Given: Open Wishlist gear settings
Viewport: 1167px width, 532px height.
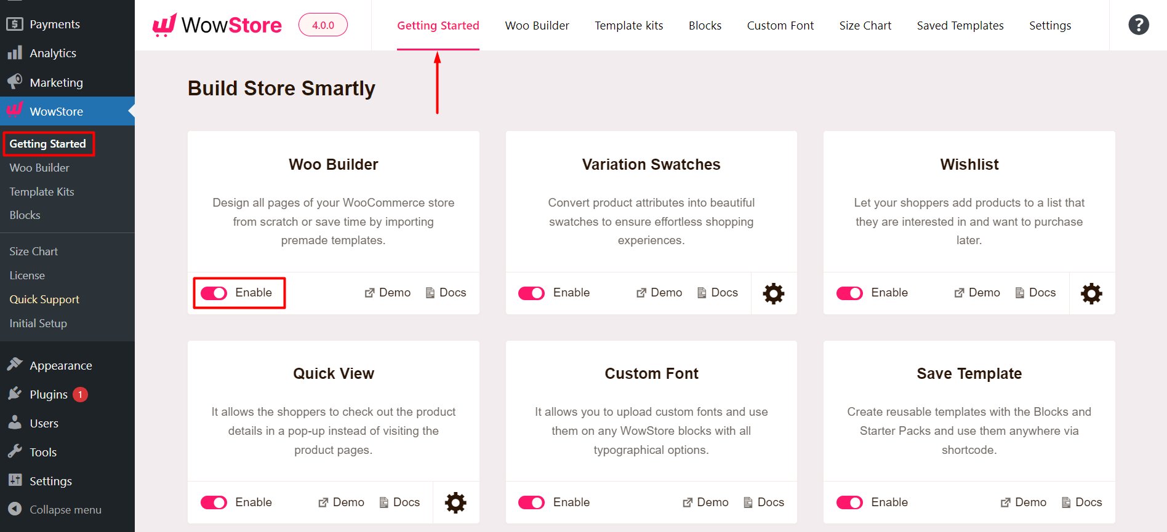Looking at the screenshot, I should pos(1091,293).
